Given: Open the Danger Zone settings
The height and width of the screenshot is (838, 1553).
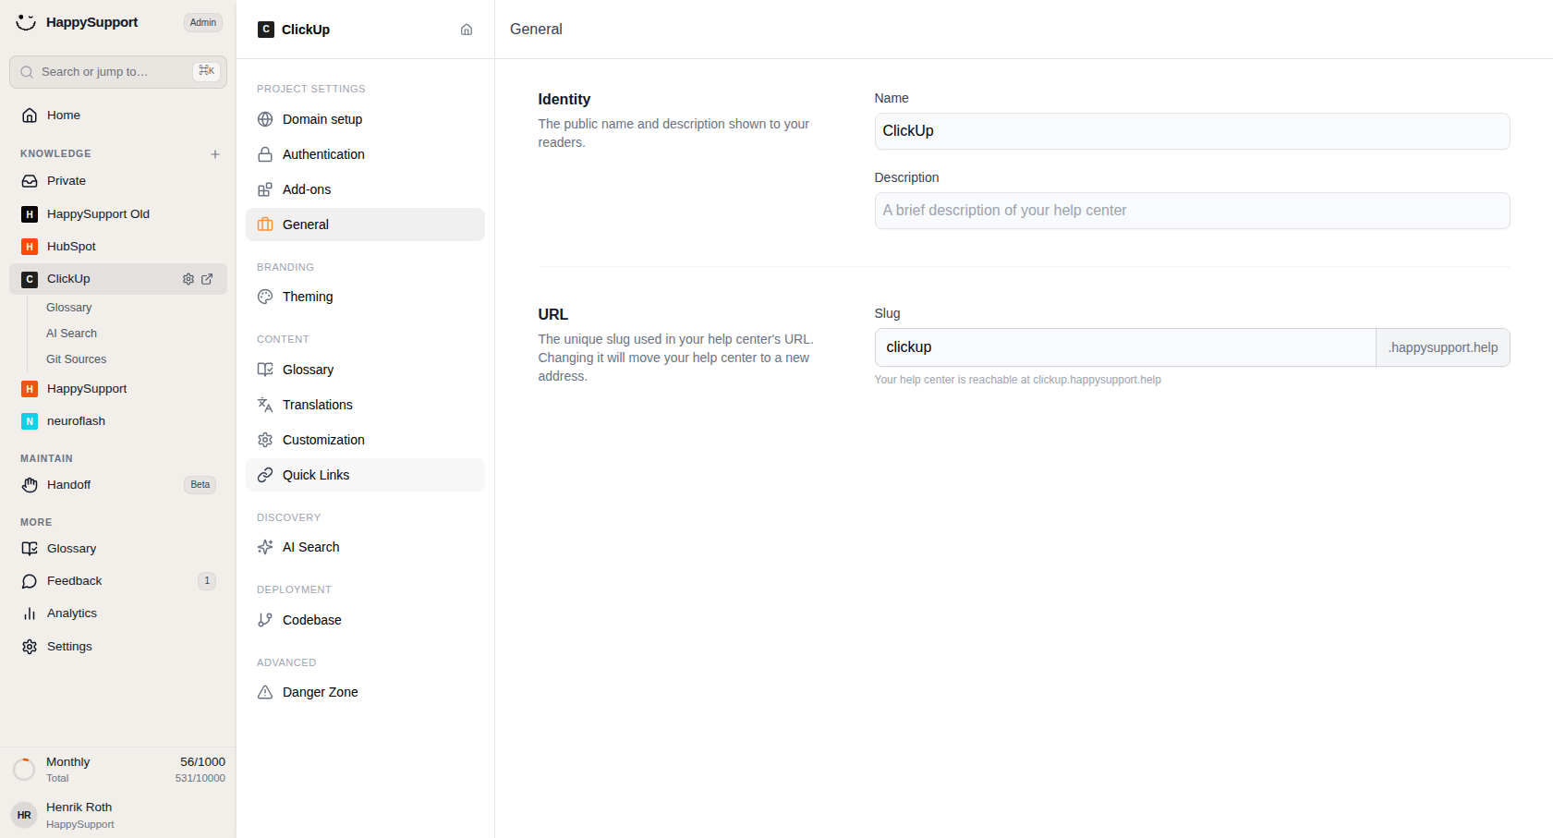Looking at the screenshot, I should tap(365, 692).
